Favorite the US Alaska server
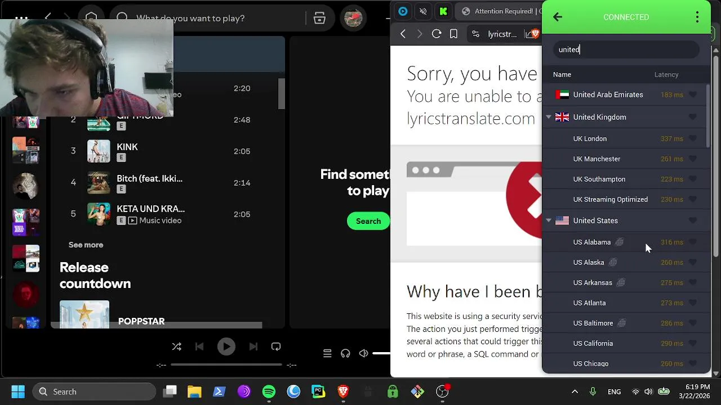This screenshot has height=405, width=721. (693, 262)
